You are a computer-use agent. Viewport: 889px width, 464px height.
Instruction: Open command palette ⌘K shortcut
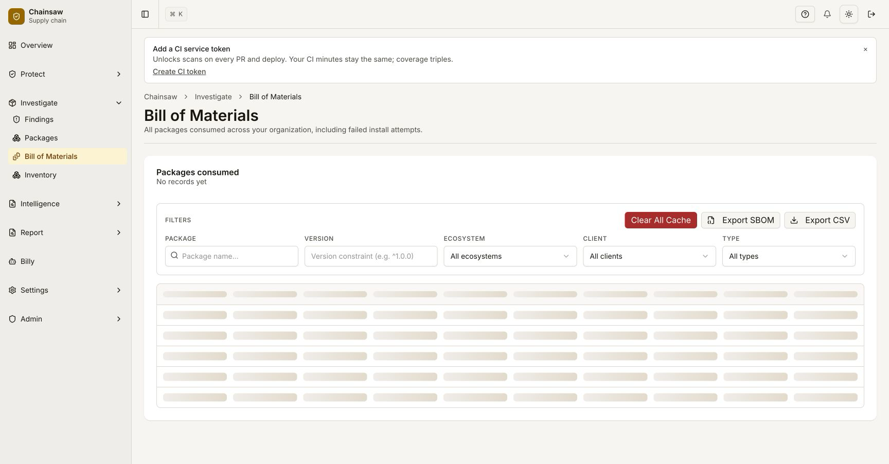point(176,14)
